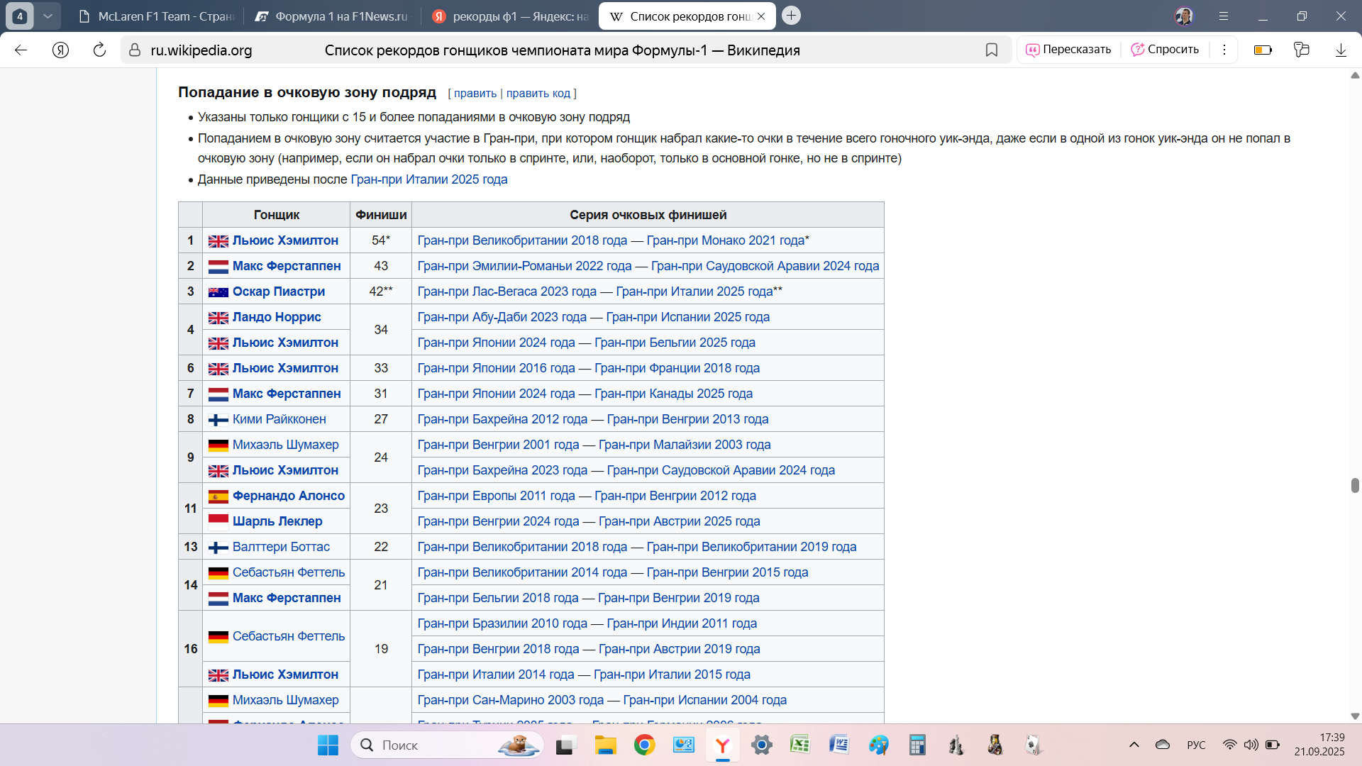Open the Гран-при Италии 2025 года link in the notes

click(428, 179)
